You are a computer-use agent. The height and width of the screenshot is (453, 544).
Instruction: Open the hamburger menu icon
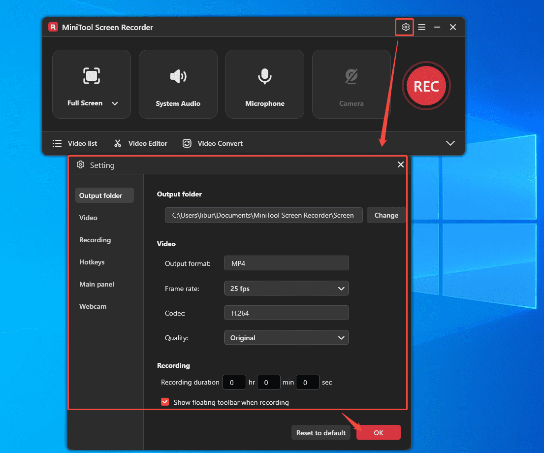pos(421,27)
